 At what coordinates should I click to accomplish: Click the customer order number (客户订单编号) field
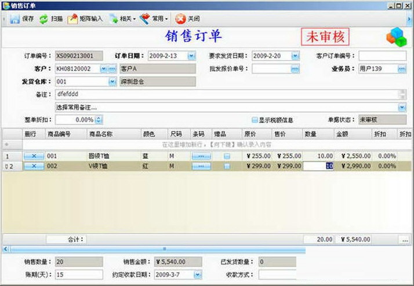(x=382, y=56)
